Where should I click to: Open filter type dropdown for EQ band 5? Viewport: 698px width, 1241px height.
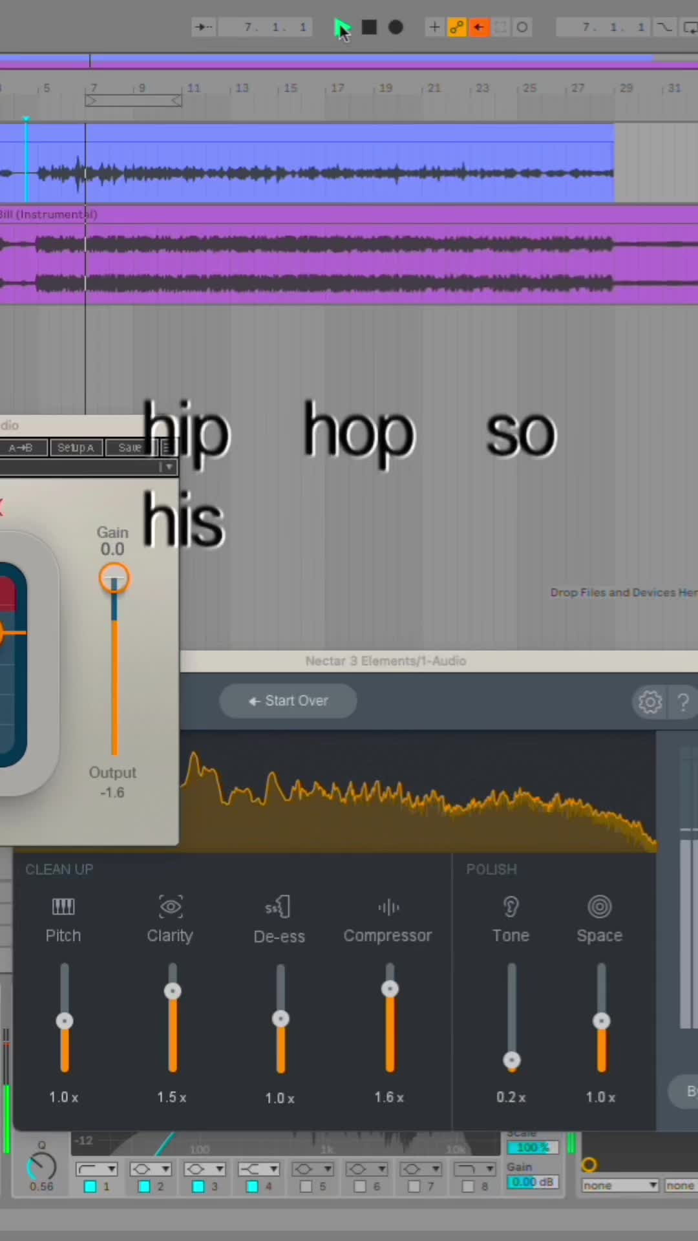pos(313,1169)
